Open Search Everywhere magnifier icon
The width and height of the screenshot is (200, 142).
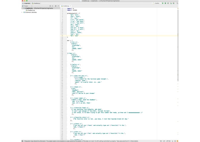pos(177,3)
